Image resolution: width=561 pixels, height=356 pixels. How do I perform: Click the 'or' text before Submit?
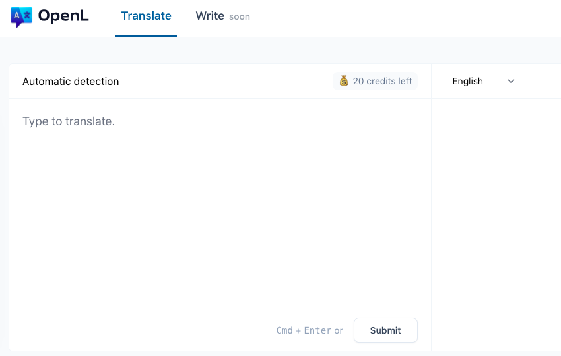pyautogui.click(x=339, y=330)
